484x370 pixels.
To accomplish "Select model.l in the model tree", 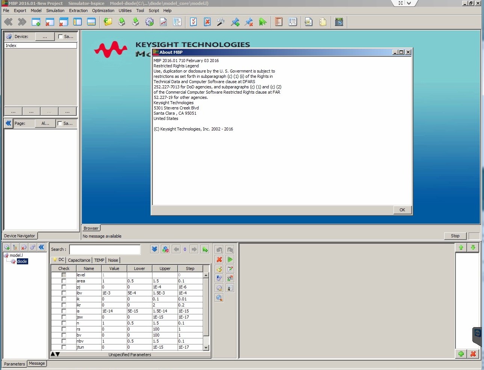I will pyautogui.click(x=16, y=255).
